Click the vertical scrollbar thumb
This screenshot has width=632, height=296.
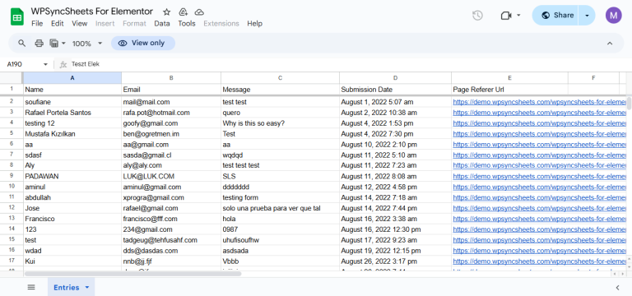[x=630, y=103]
